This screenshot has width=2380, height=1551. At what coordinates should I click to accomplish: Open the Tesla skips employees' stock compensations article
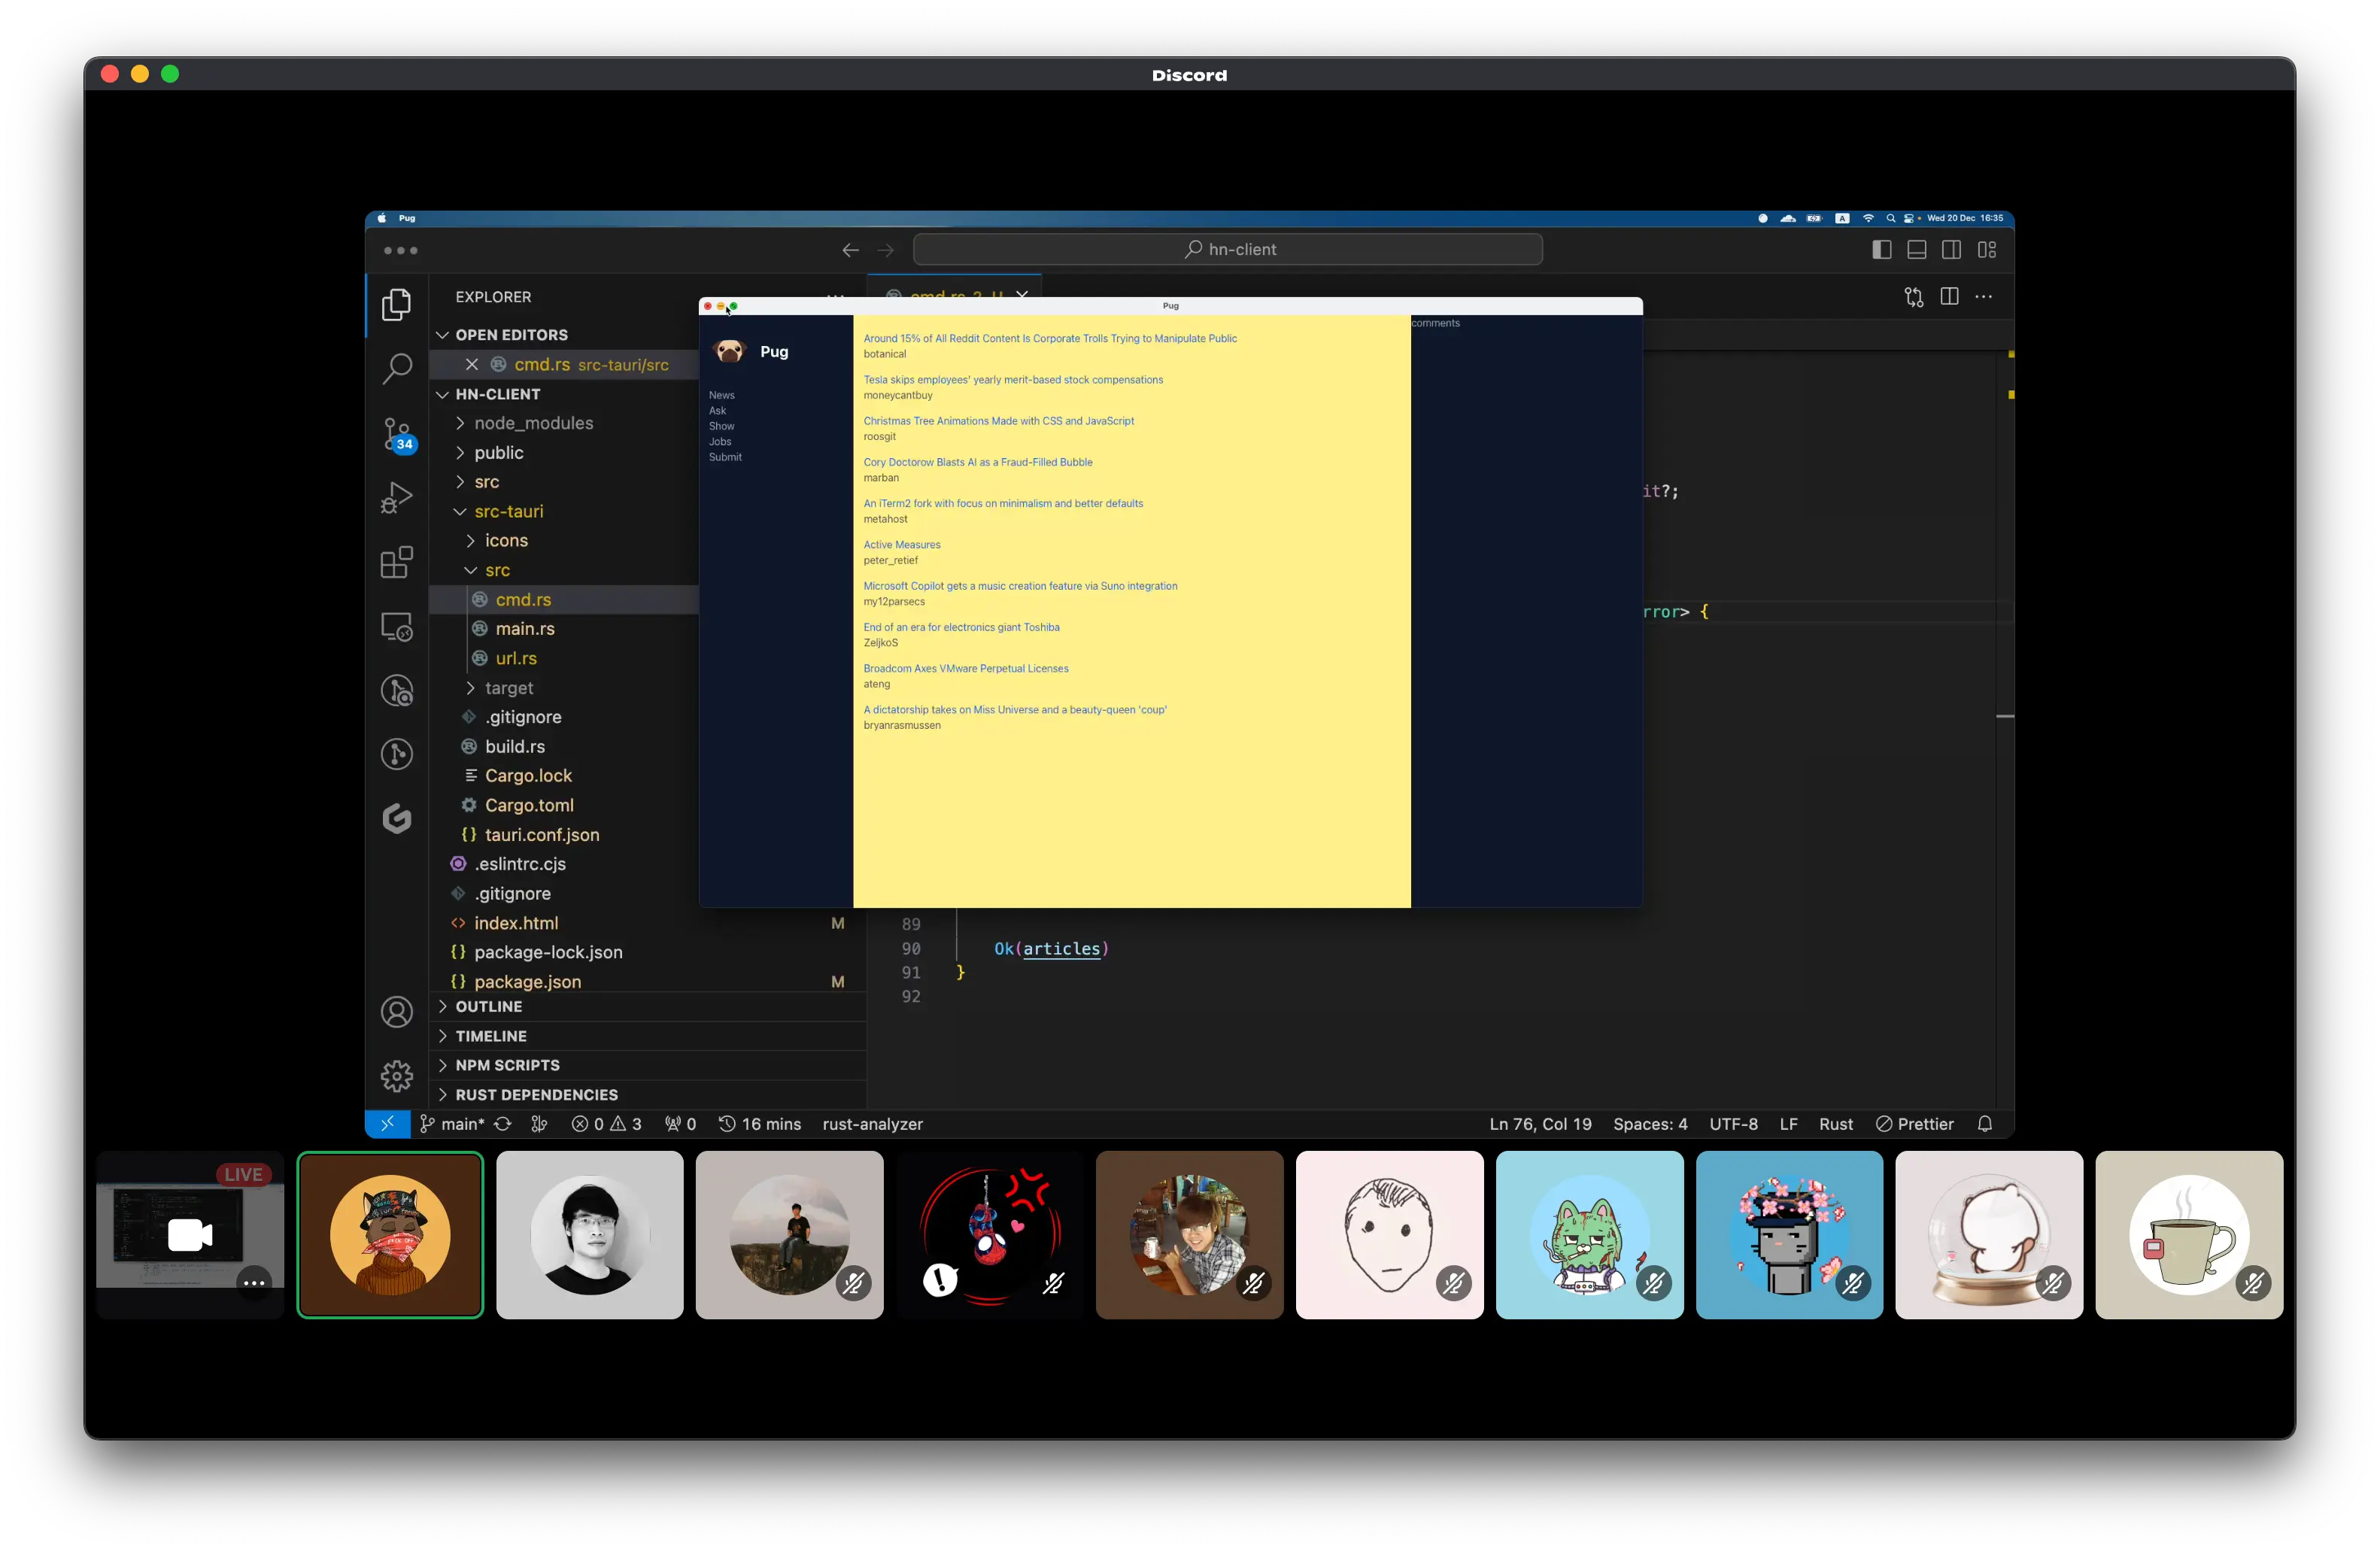[1013, 380]
